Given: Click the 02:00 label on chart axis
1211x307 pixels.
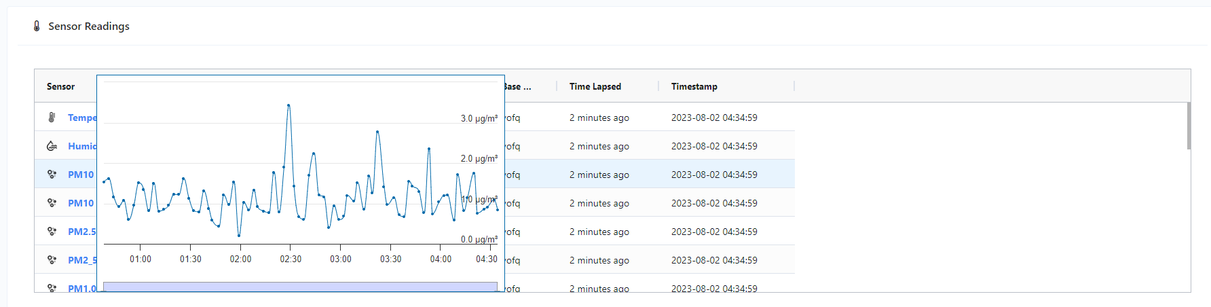Looking at the screenshot, I should (240, 259).
